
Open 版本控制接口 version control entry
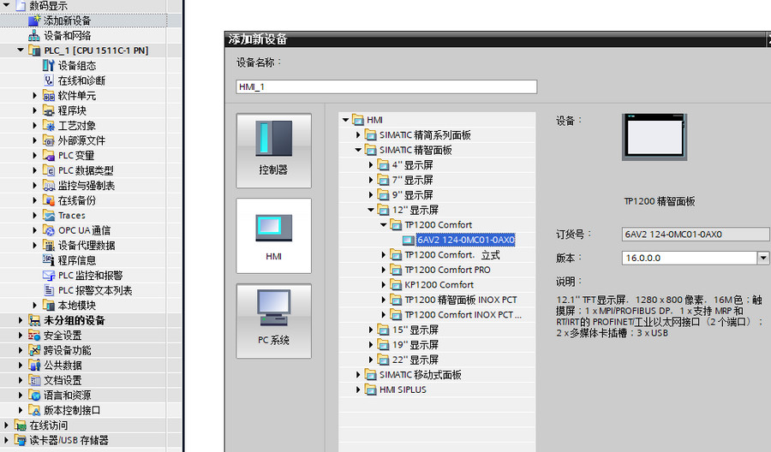pyautogui.click(x=72, y=410)
